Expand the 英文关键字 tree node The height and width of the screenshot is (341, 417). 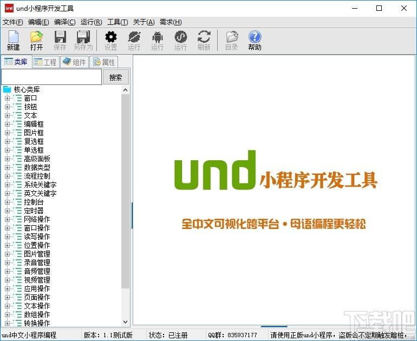click(x=7, y=193)
